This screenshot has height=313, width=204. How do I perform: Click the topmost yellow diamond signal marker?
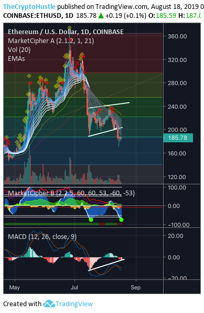pyautogui.click(x=69, y=27)
